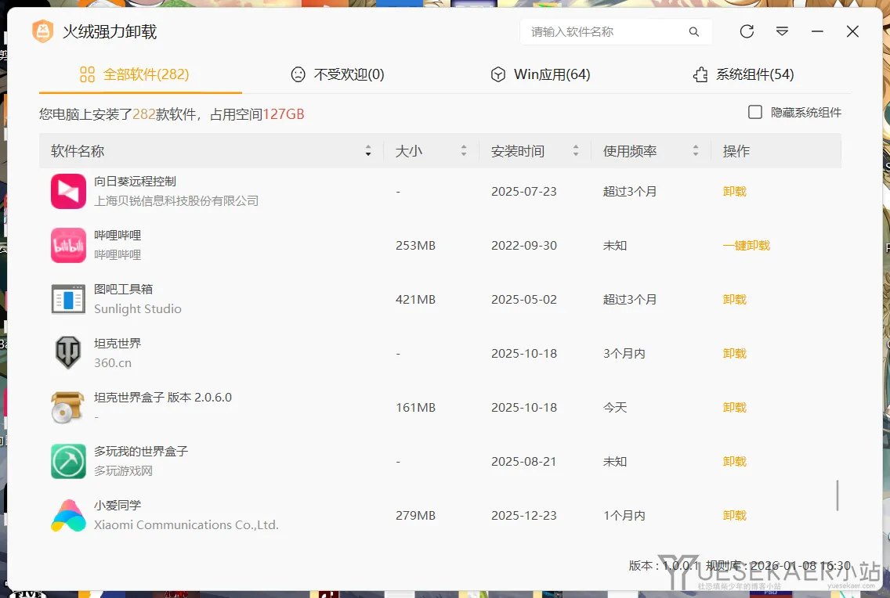Close the uninstaller window
The image size is (890, 598).
(852, 31)
